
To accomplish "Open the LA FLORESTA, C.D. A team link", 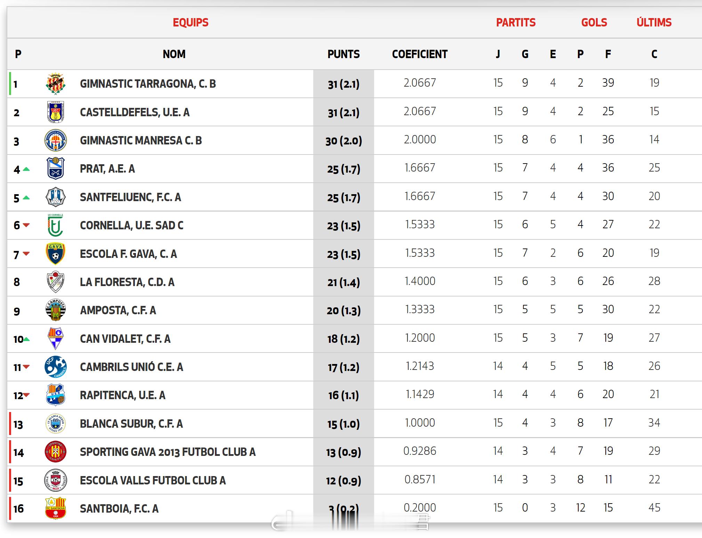I will [127, 282].
